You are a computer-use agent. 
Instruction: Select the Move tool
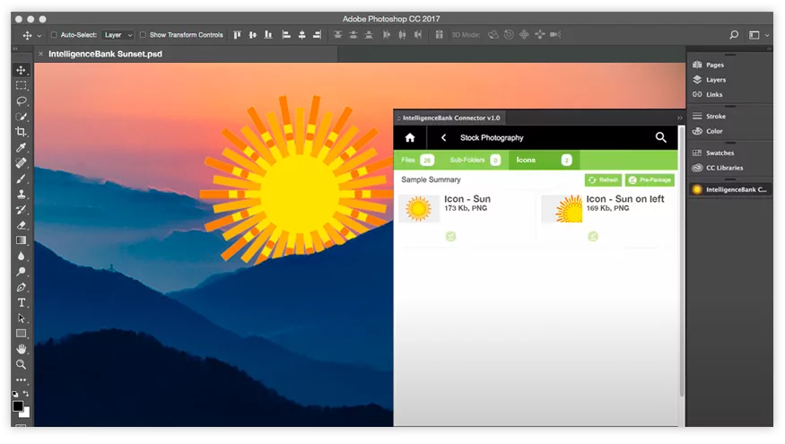21,70
